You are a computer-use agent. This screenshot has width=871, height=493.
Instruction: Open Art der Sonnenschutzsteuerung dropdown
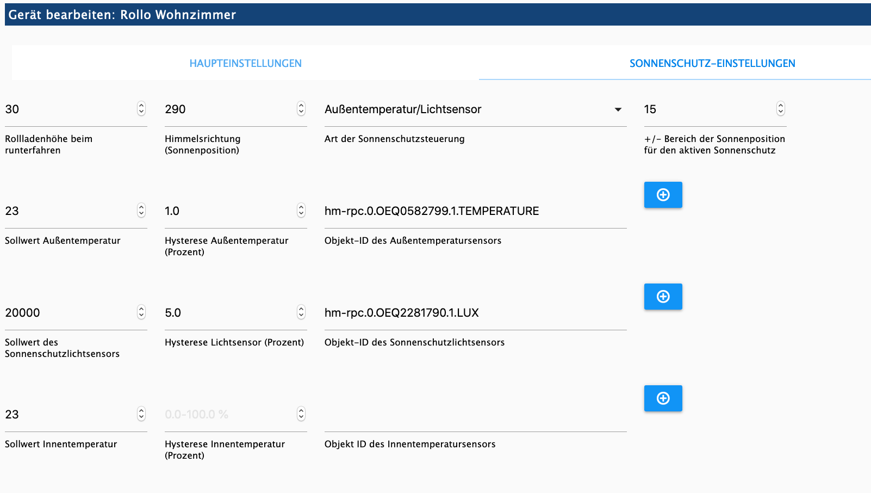pos(474,109)
